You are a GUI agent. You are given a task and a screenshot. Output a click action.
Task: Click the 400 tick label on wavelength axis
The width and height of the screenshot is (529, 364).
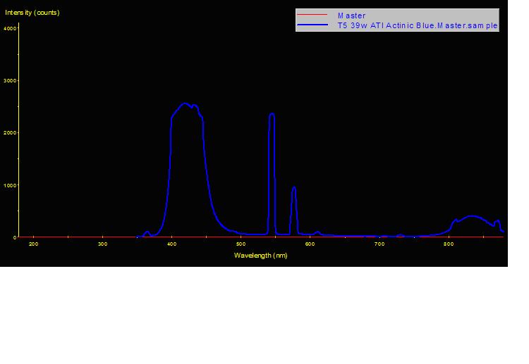[171, 244]
